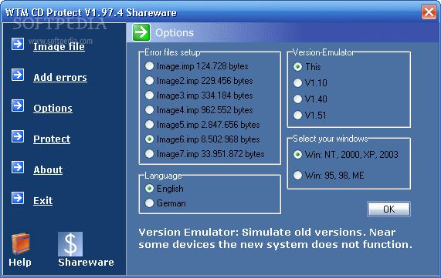Select Image3.imp 334.184 bytes option
The width and height of the screenshot is (441, 278).
(x=198, y=95)
